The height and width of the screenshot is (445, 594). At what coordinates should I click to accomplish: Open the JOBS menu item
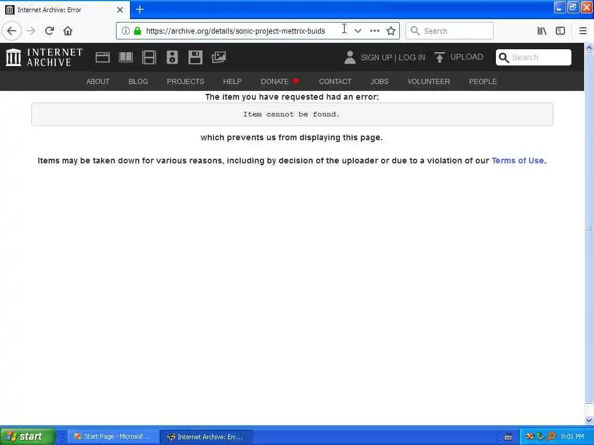point(379,81)
